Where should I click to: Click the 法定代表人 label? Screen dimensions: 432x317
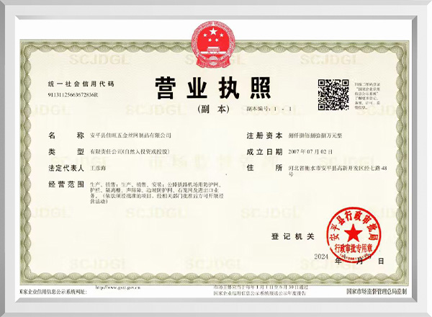click(x=66, y=168)
